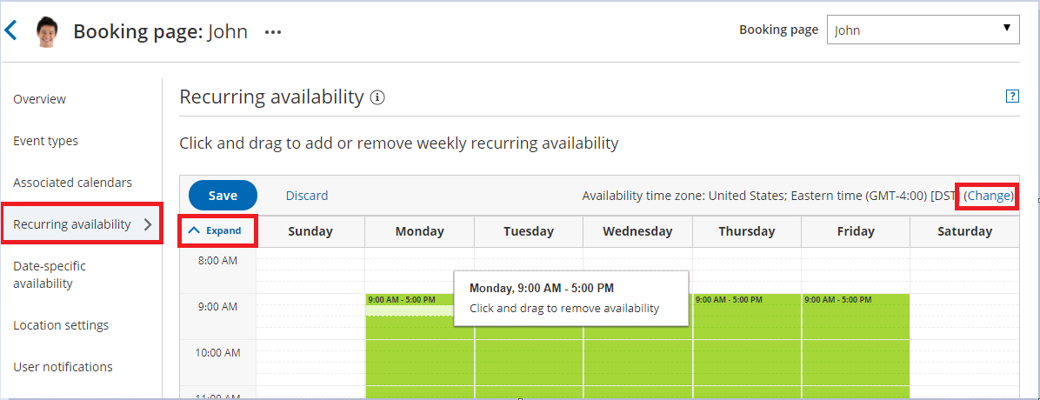The height and width of the screenshot is (400, 1040).
Task: Click the Save button
Action: 223,196
